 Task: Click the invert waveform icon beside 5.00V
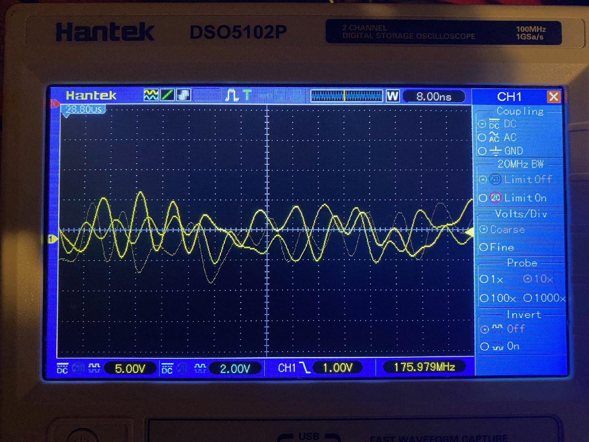tap(94, 368)
